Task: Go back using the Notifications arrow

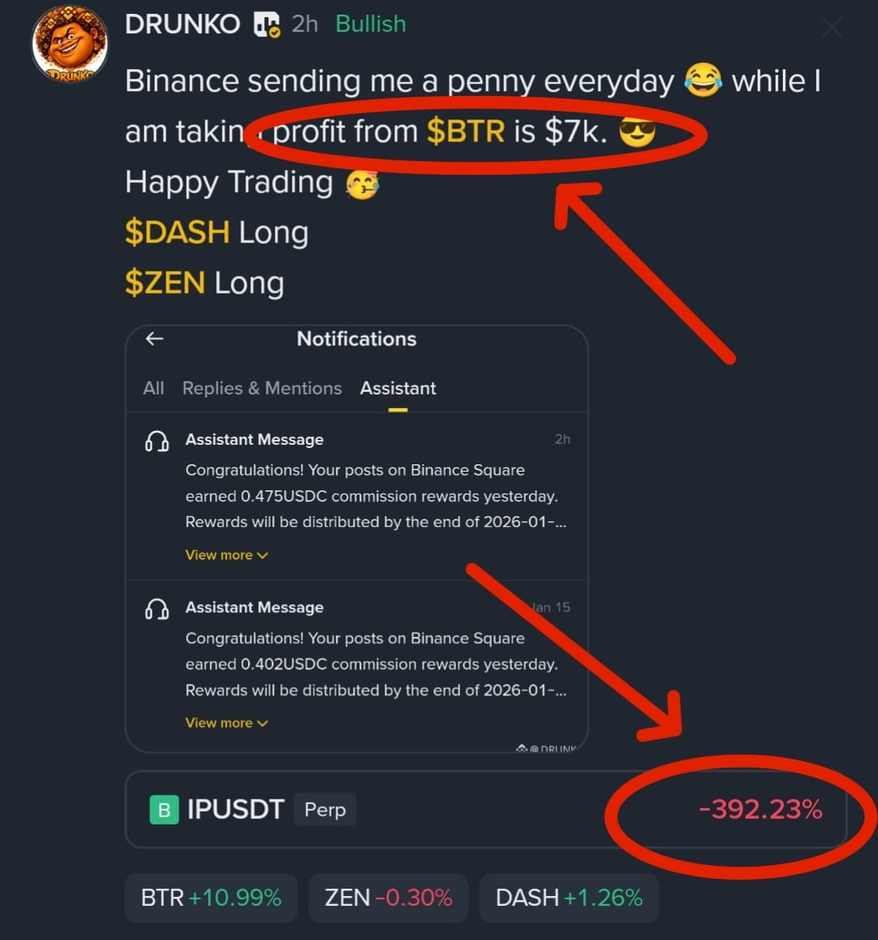Action: [154, 339]
